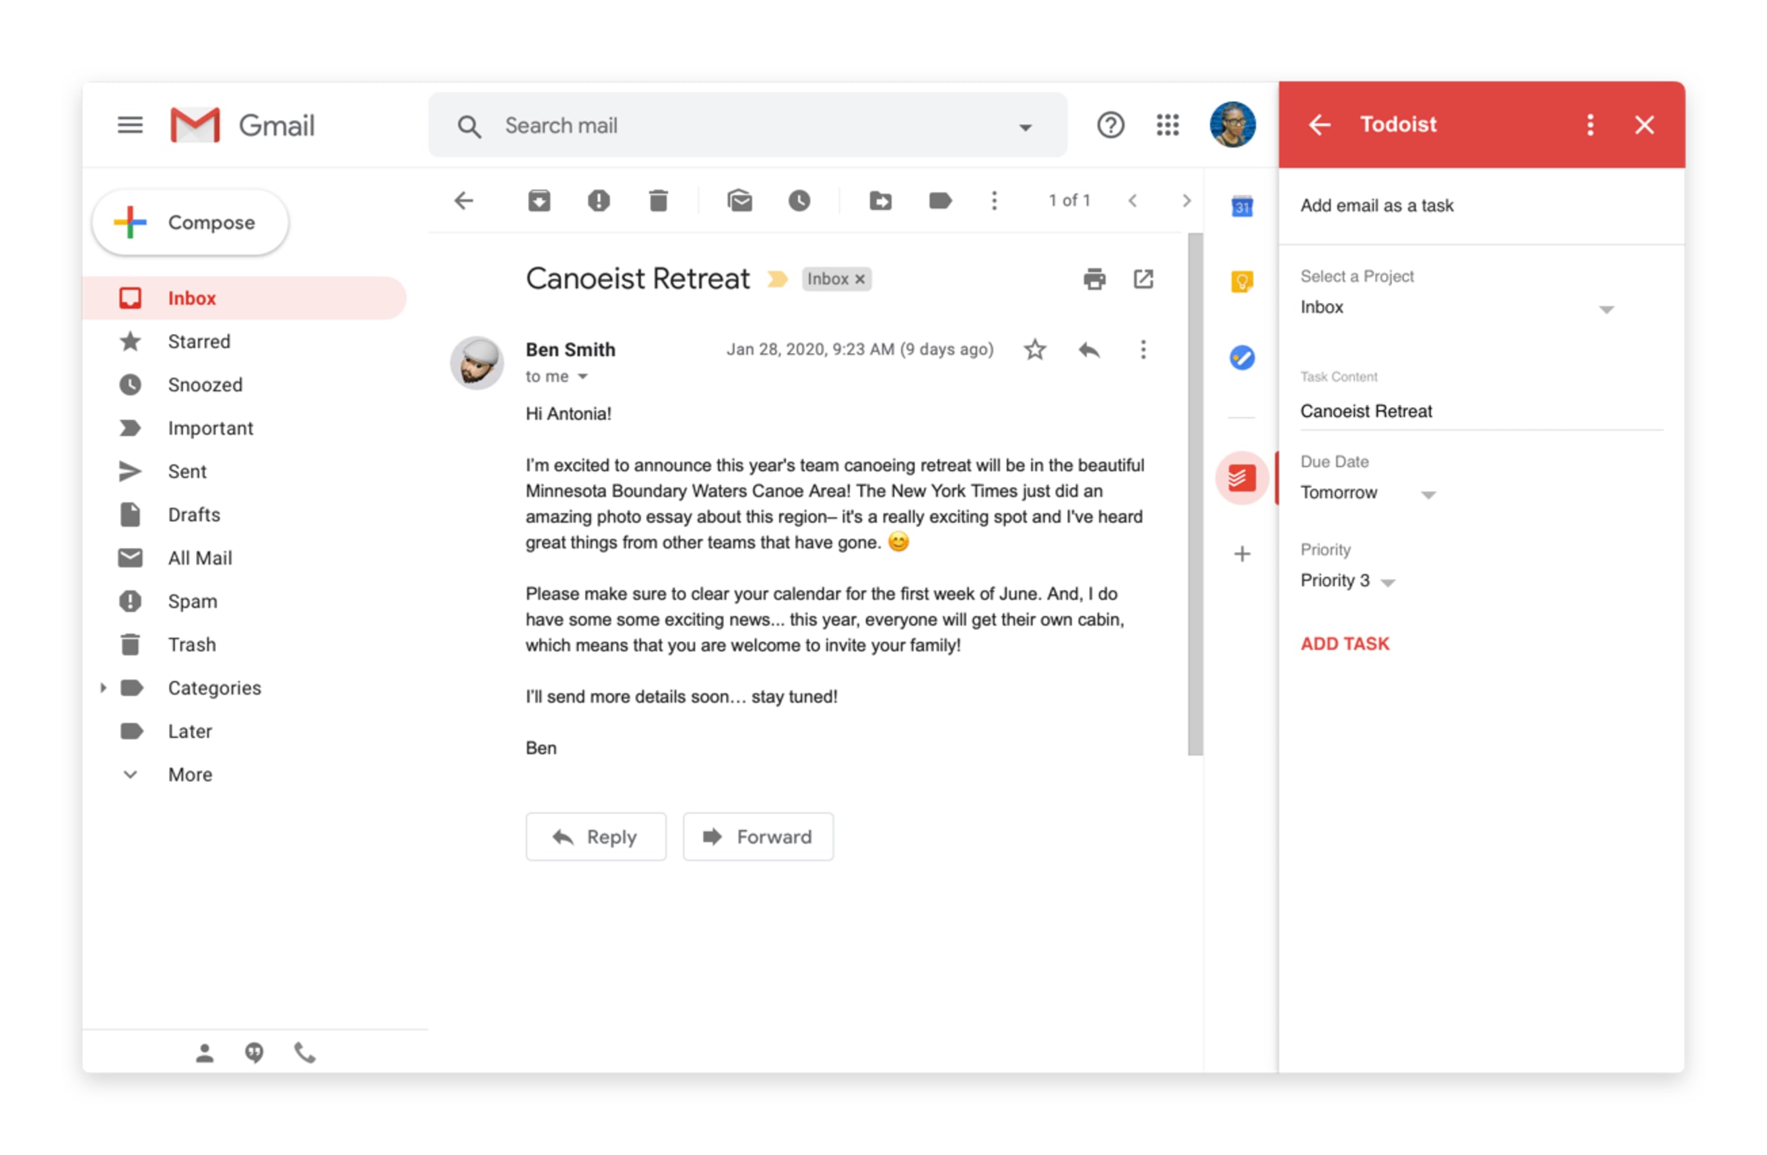The image size is (1767, 1155).
Task: Click the Todoist three-dot menu icon
Action: (x=1591, y=125)
